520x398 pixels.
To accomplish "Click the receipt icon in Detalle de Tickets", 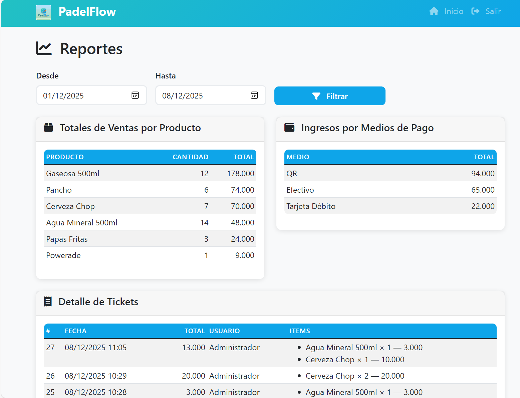I will pos(48,302).
